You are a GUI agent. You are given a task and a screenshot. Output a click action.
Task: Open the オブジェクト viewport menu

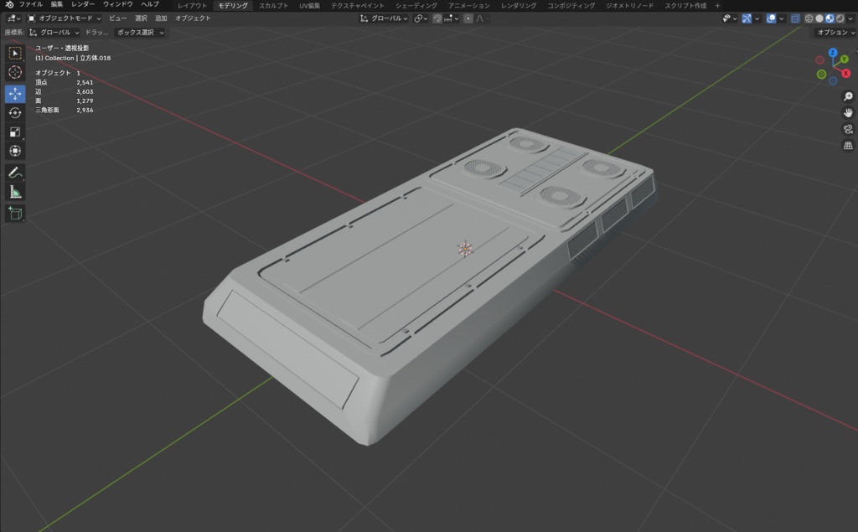[x=193, y=18]
